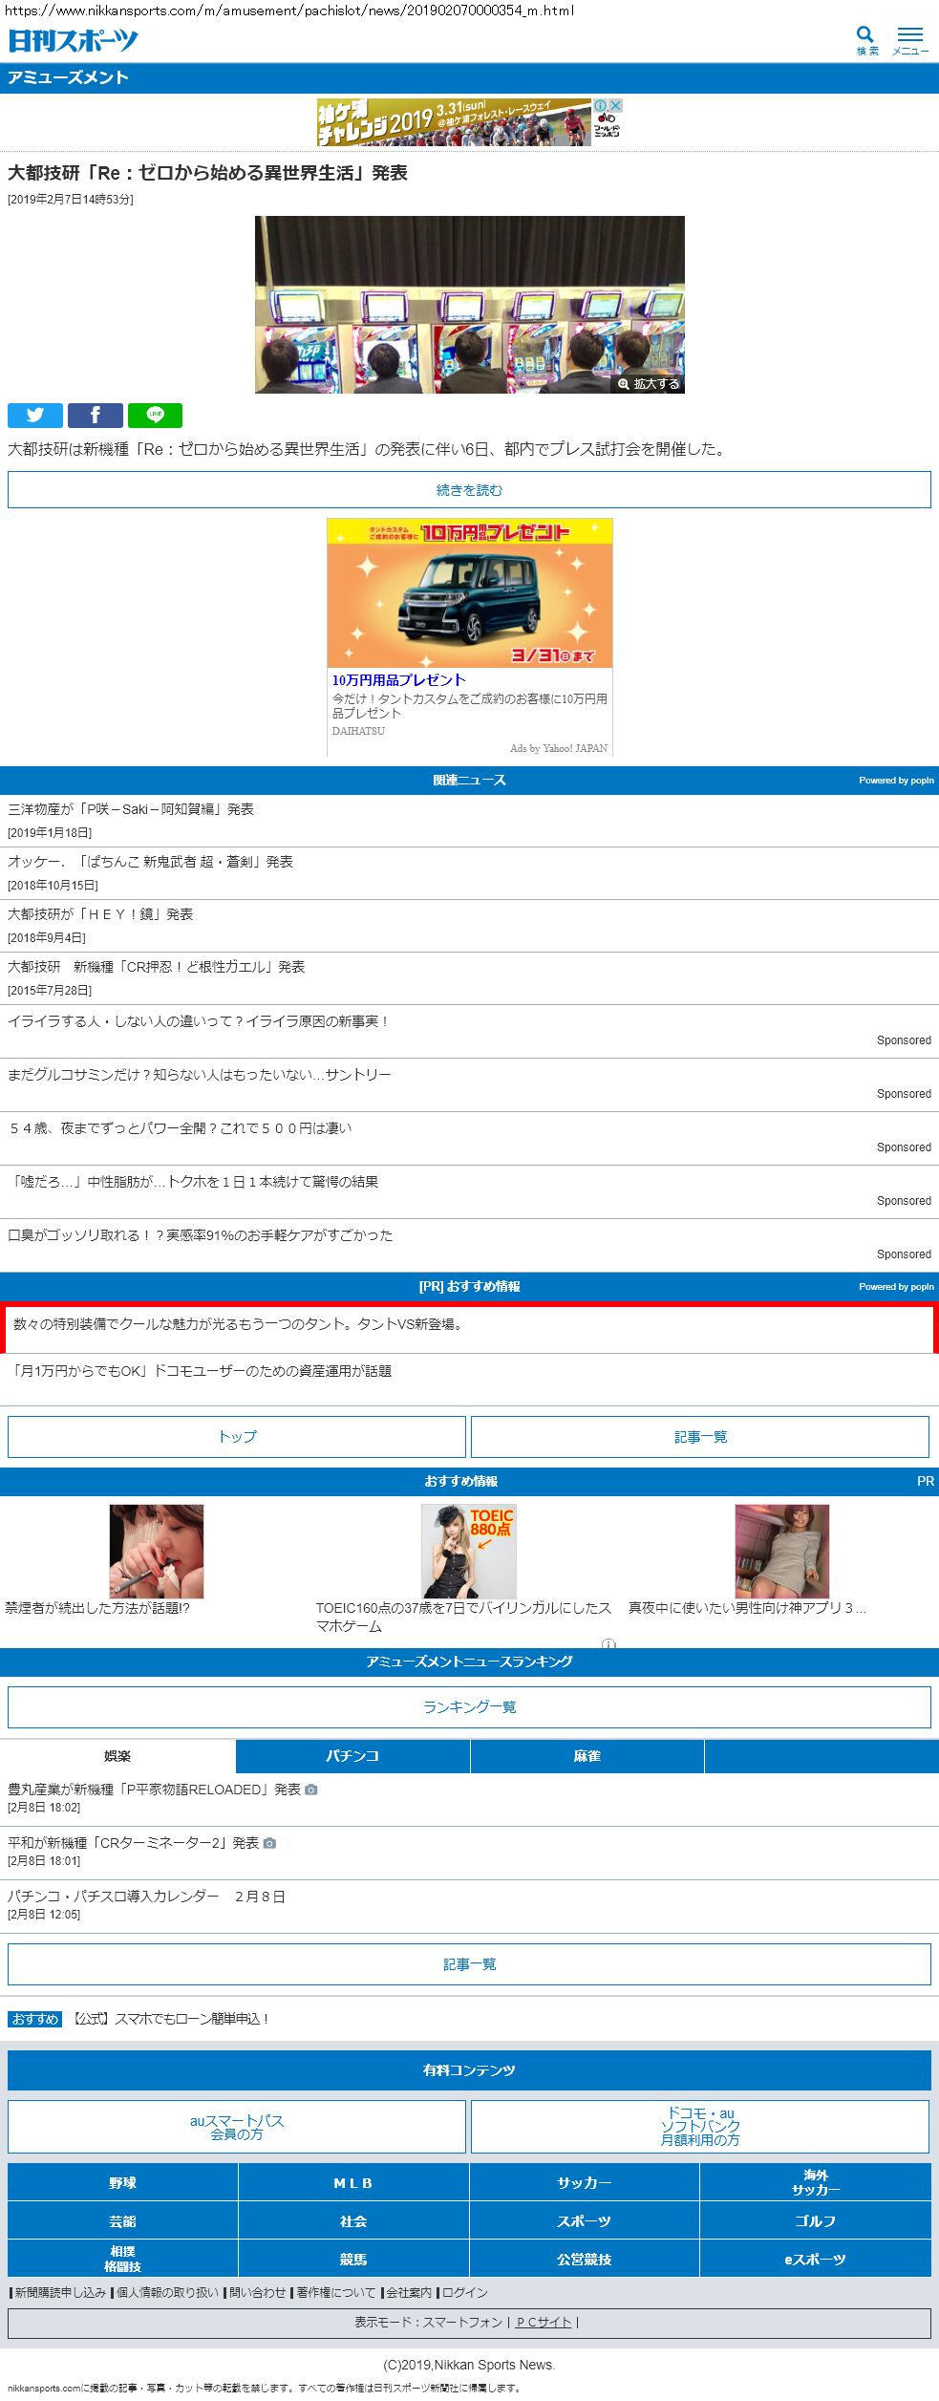Enlarge the article photo with 拡大する

pyautogui.click(x=649, y=384)
